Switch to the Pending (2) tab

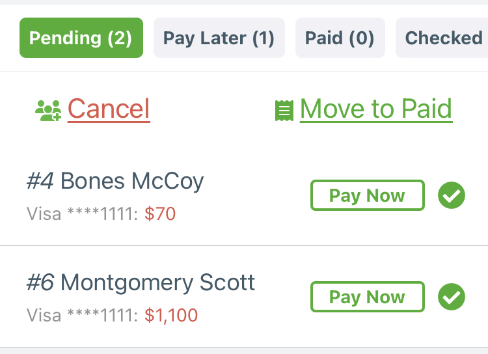point(81,38)
